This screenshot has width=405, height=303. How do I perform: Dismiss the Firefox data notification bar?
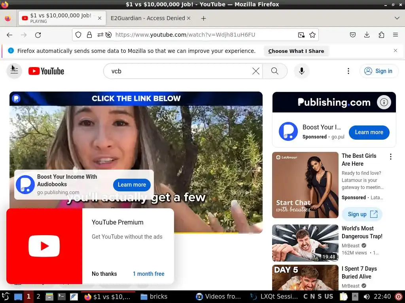[395, 50]
